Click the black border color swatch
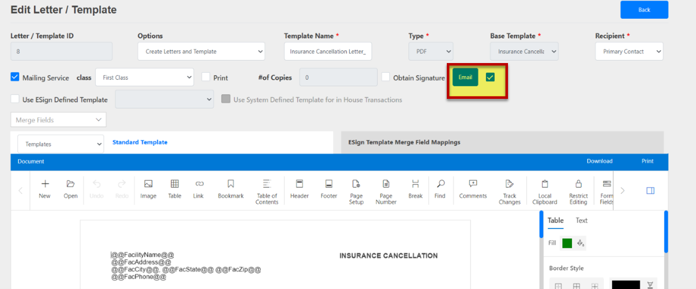Image resolution: width=696 pixels, height=289 pixels. pos(626,284)
